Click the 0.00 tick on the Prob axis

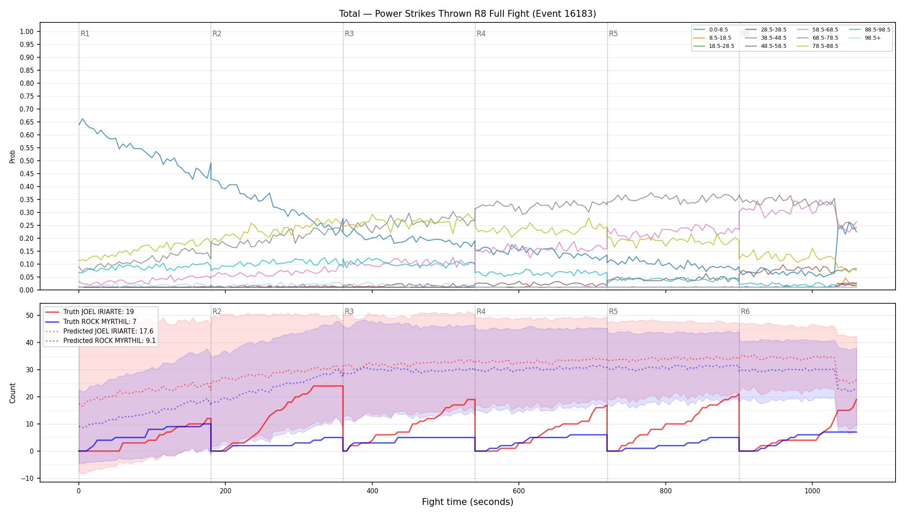[27, 290]
